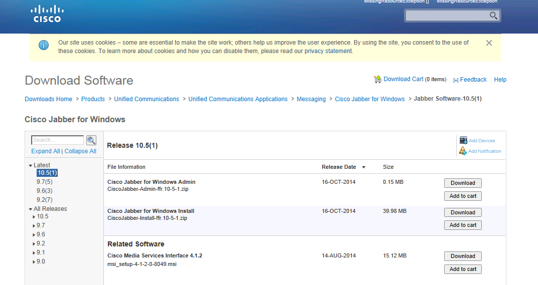This screenshot has height=285, width=538.
Task: Open the Help link
Action: tap(500, 80)
